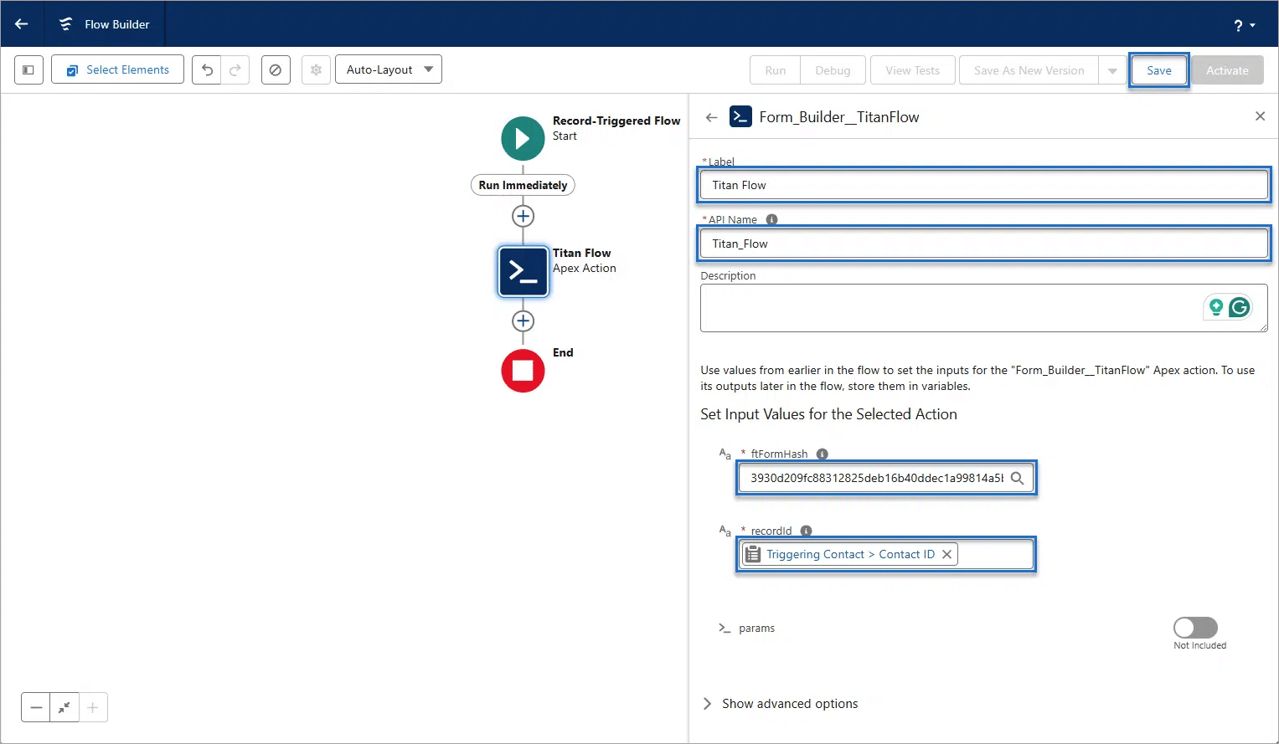The width and height of the screenshot is (1279, 744).
Task: Select Triggering Contact > Contact ID pill
Action: pyautogui.click(x=849, y=554)
